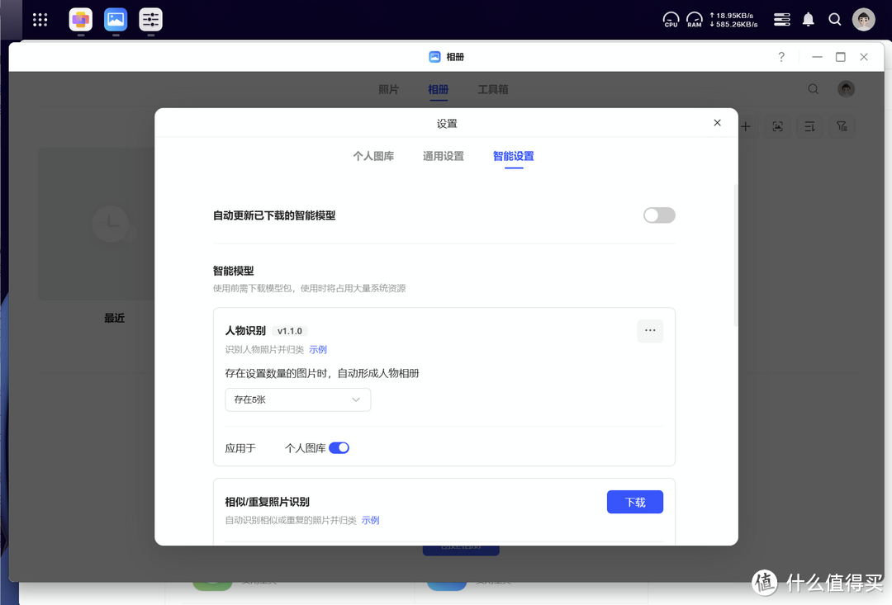
Task: Click the notification bell in the system tray
Action: (808, 19)
